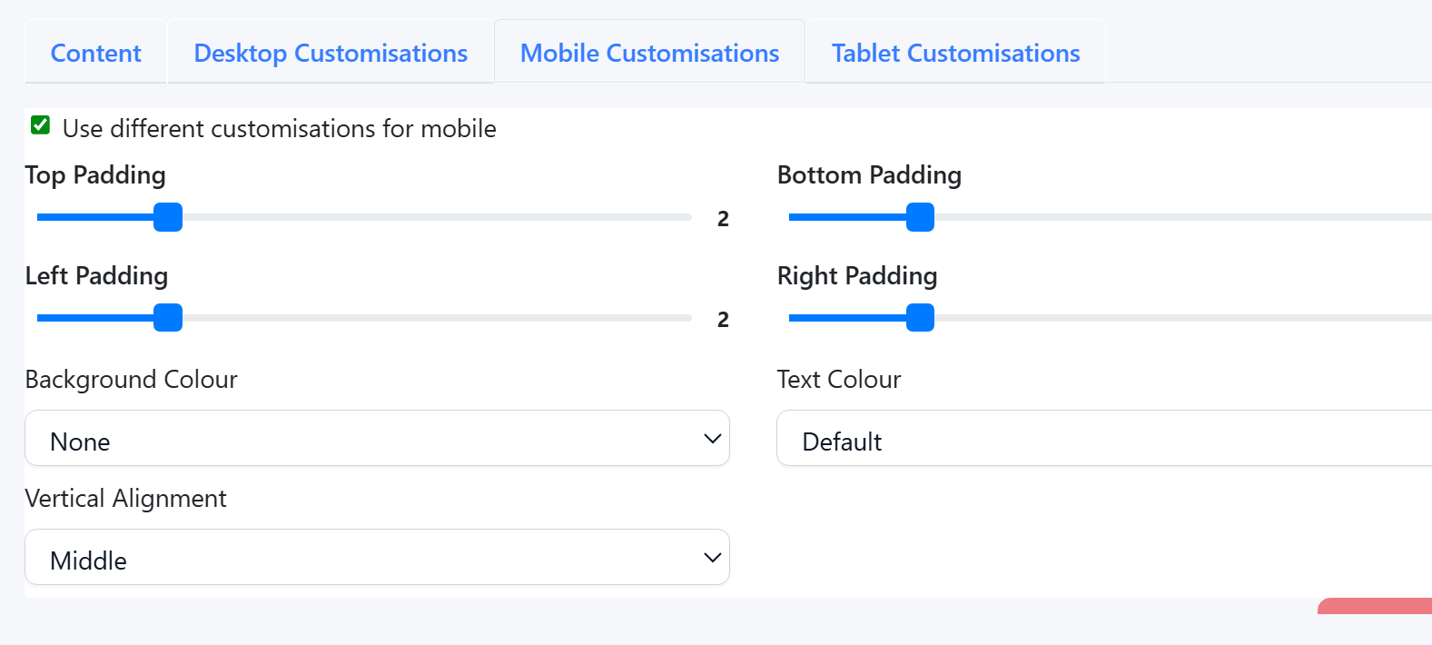This screenshot has width=1432, height=645.
Task: Click the Left Padding value number
Action: click(723, 320)
